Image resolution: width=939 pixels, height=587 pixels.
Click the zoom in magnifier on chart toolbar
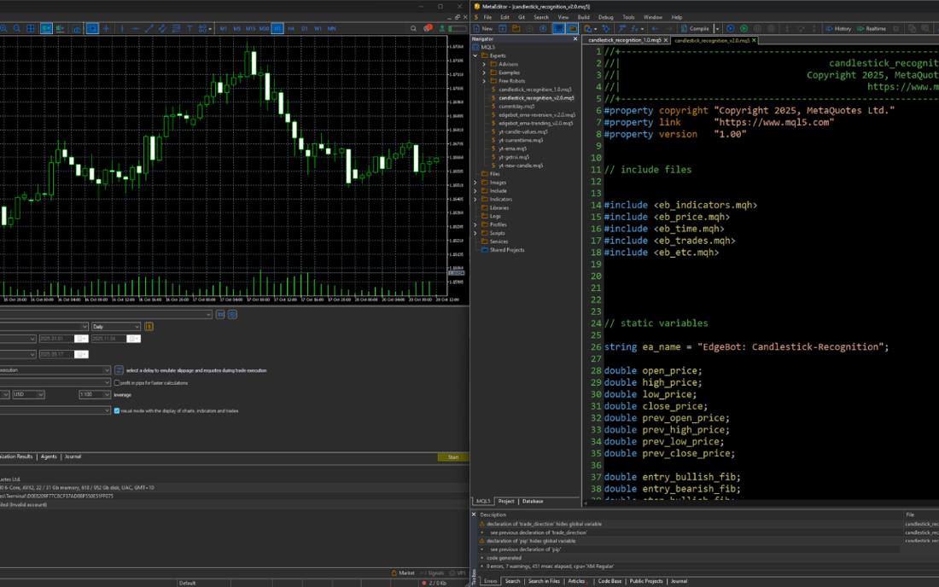coord(3,28)
